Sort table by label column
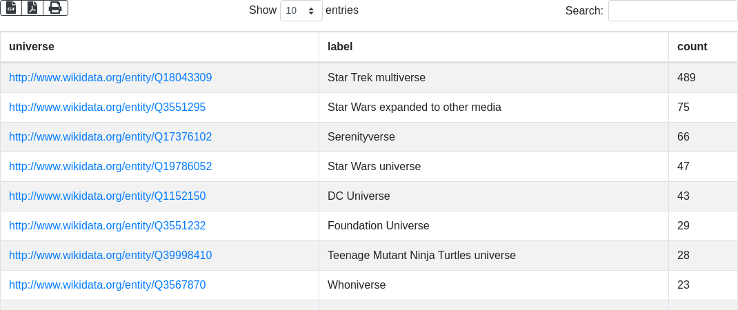The height and width of the screenshot is (310, 738). point(494,47)
